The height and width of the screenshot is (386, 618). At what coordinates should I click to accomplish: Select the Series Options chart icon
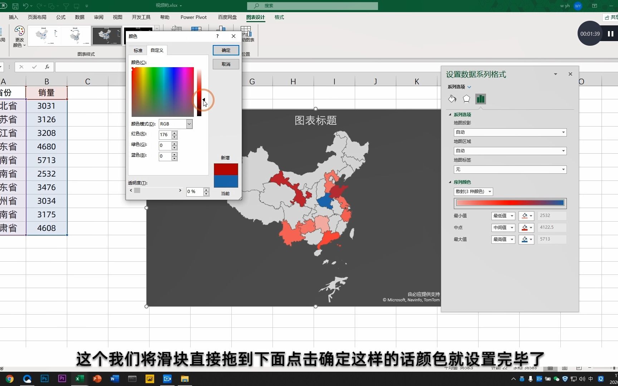pyautogui.click(x=480, y=99)
